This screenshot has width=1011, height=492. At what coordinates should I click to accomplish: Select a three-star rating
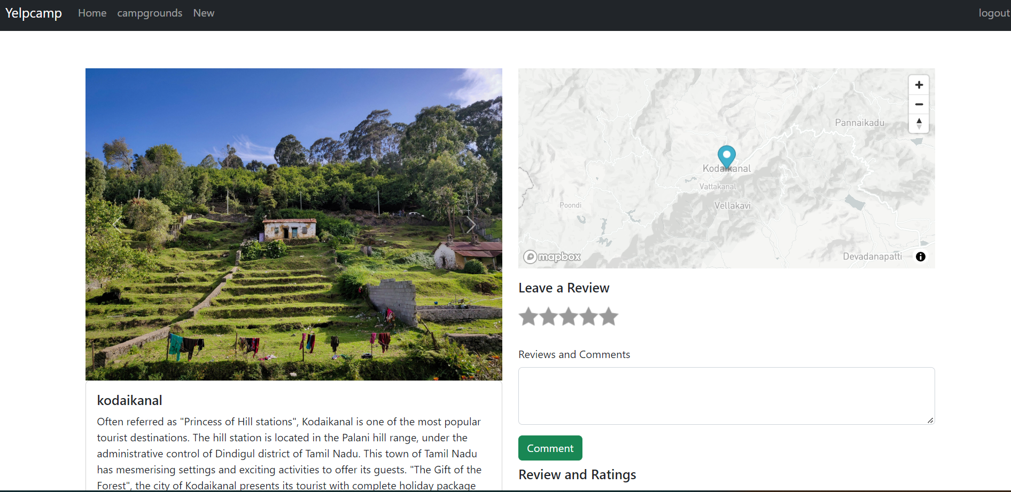point(568,316)
